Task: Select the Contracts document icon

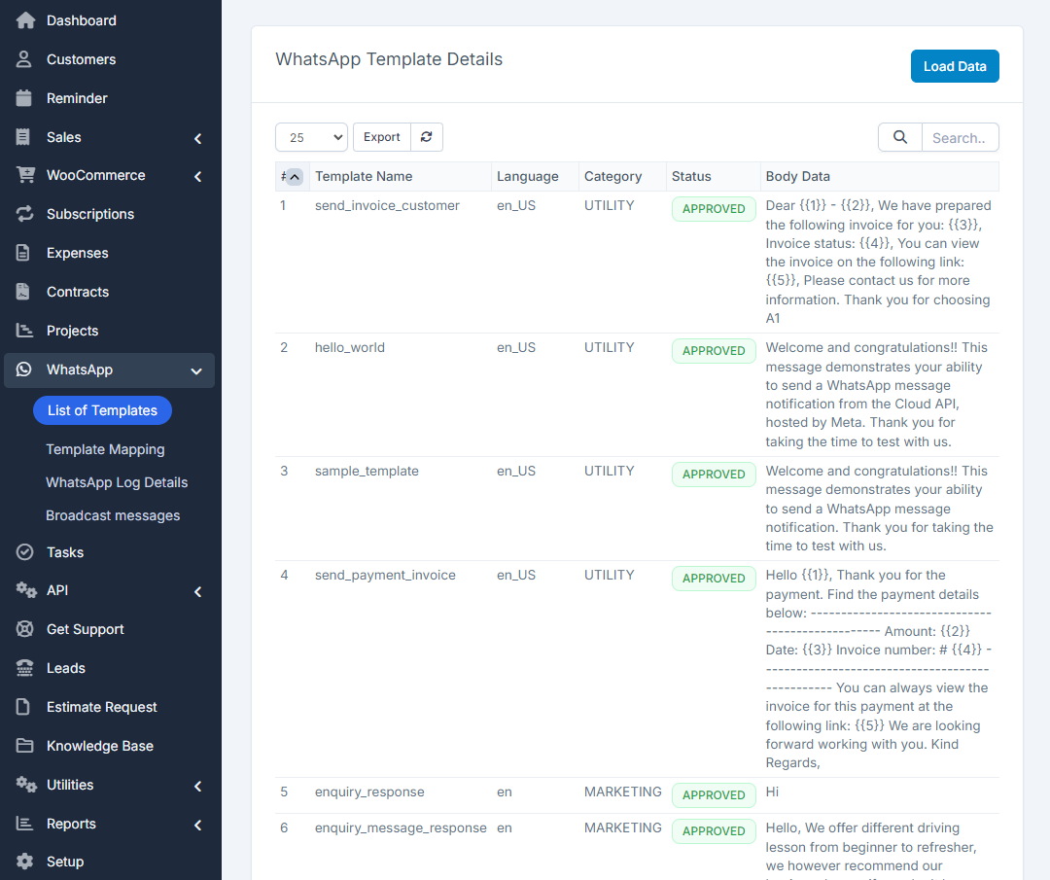Action: [22, 292]
